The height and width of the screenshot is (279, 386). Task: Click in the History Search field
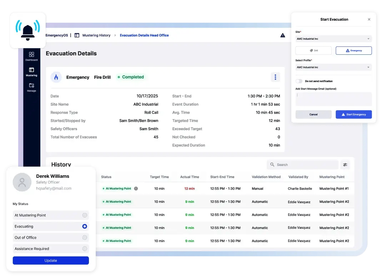(x=302, y=165)
